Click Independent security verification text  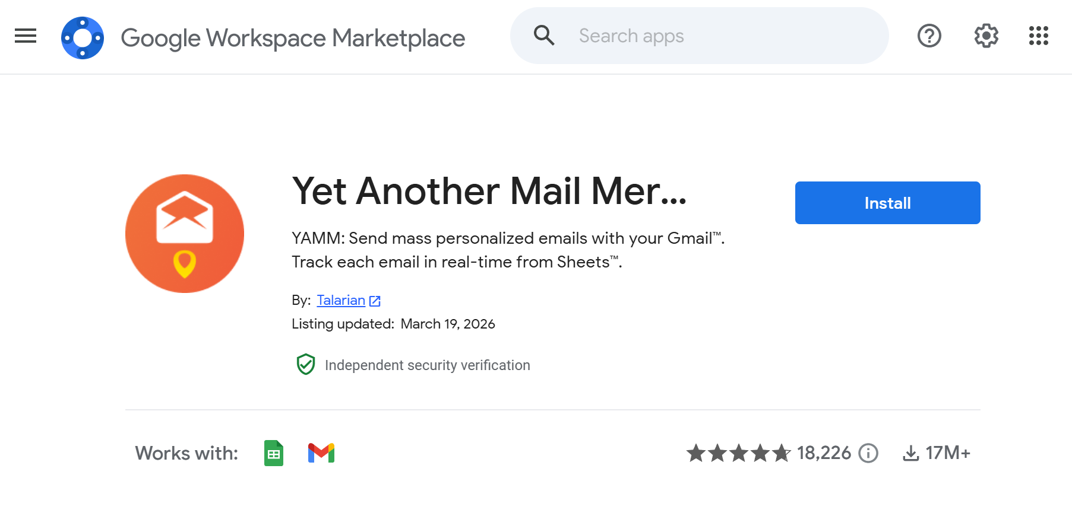click(428, 365)
